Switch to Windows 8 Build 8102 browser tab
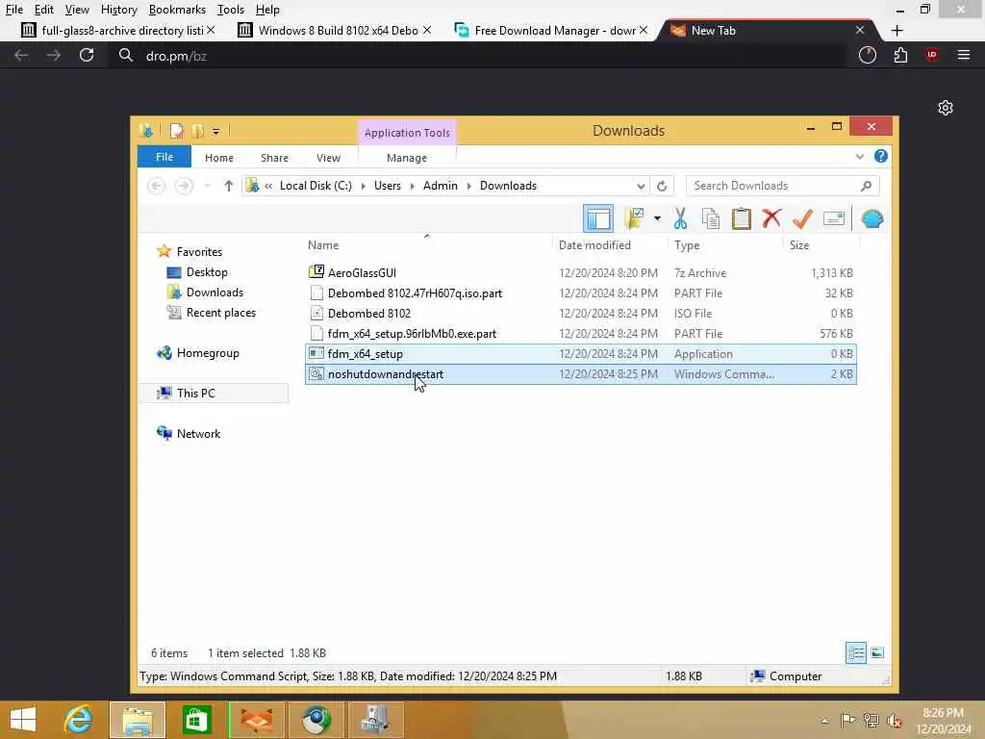Screen dimensions: 985x739 coord(333,30)
